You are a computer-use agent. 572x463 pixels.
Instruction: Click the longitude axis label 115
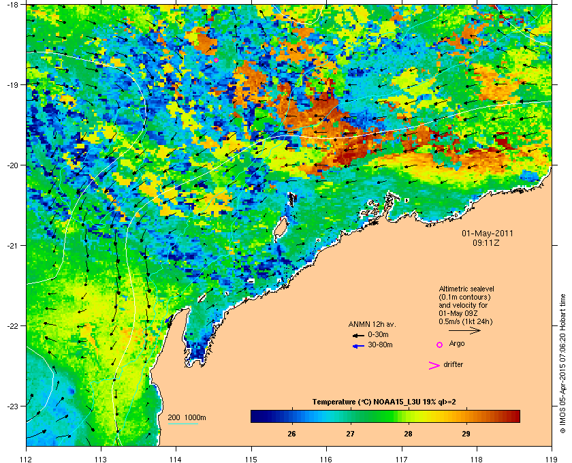pos(251,459)
